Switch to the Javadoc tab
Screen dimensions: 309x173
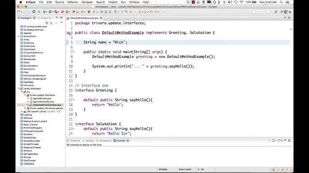88,141
